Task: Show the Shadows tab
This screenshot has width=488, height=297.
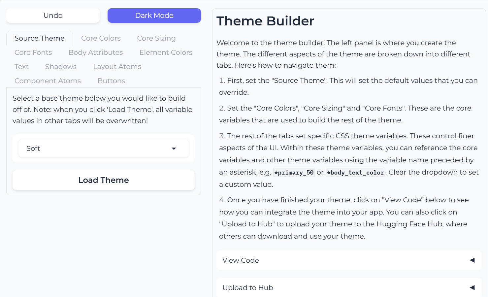Action: coord(61,67)
